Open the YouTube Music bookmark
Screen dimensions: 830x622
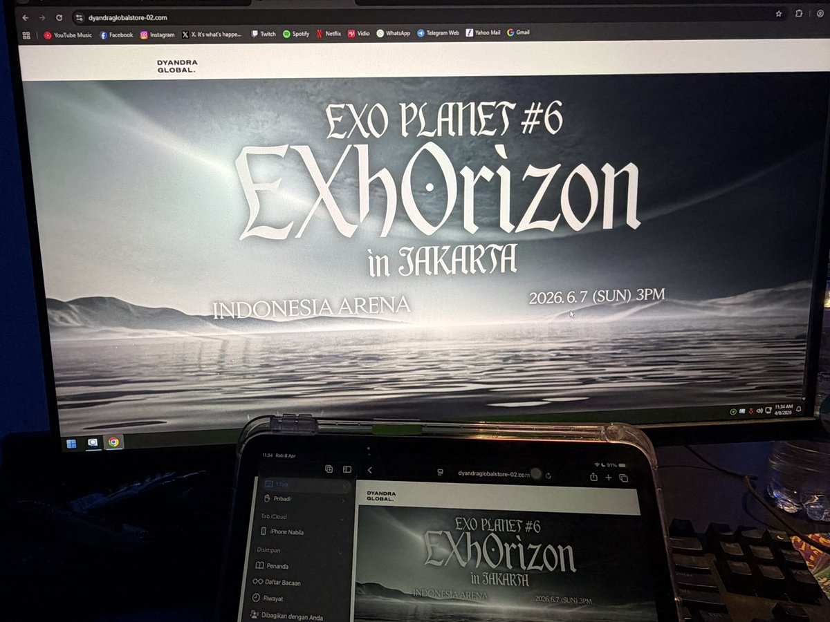pos(67,35)
